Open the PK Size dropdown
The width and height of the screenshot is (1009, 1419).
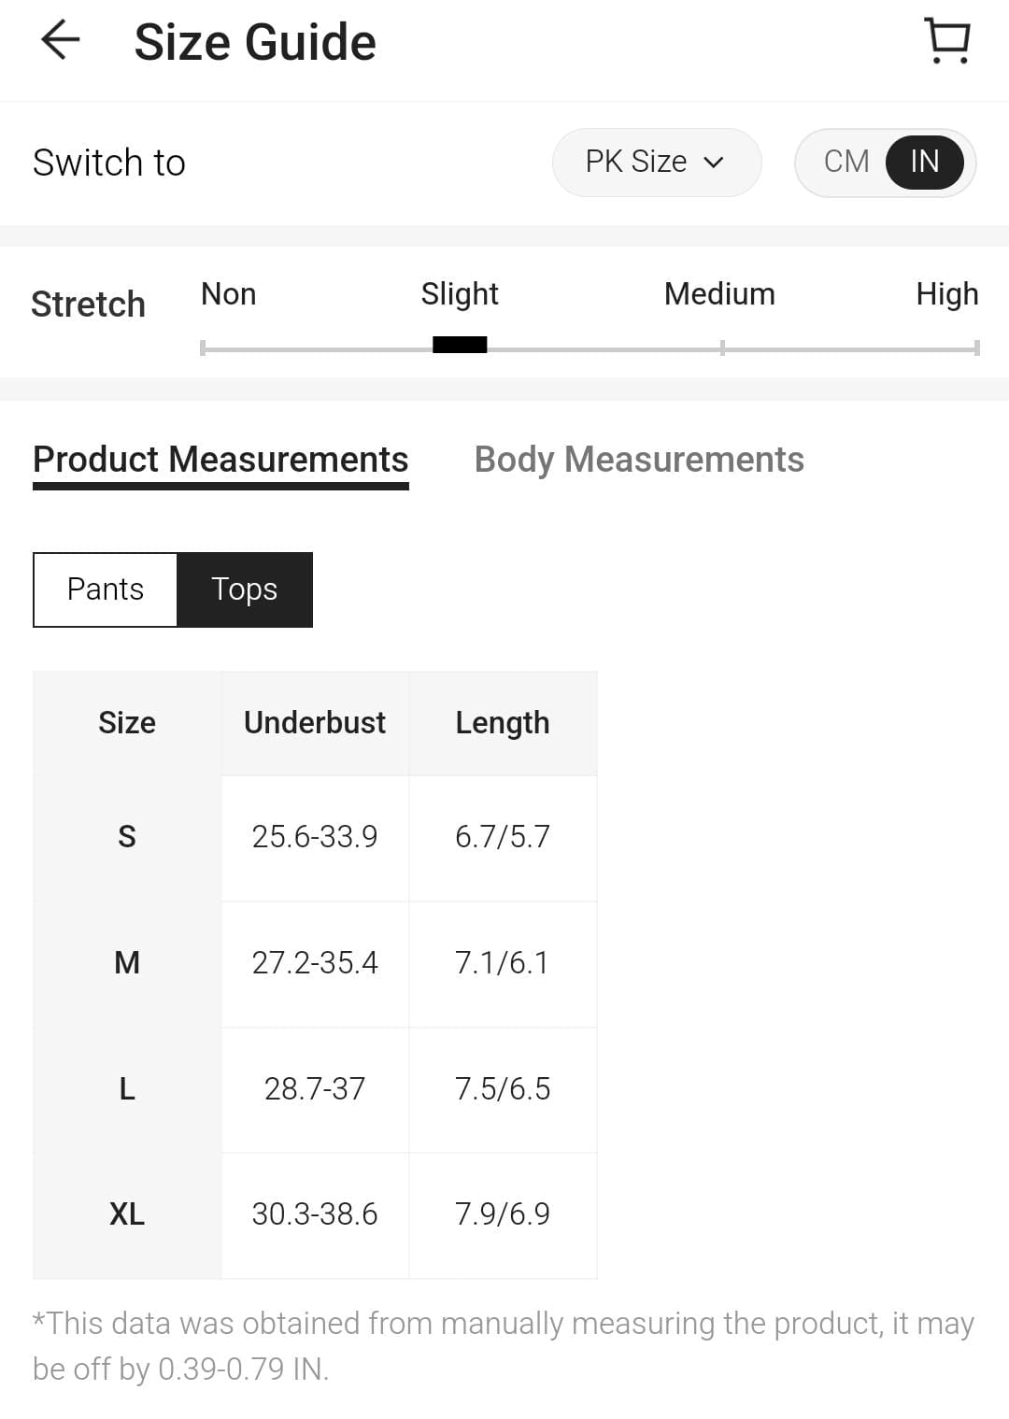[656, 162]
